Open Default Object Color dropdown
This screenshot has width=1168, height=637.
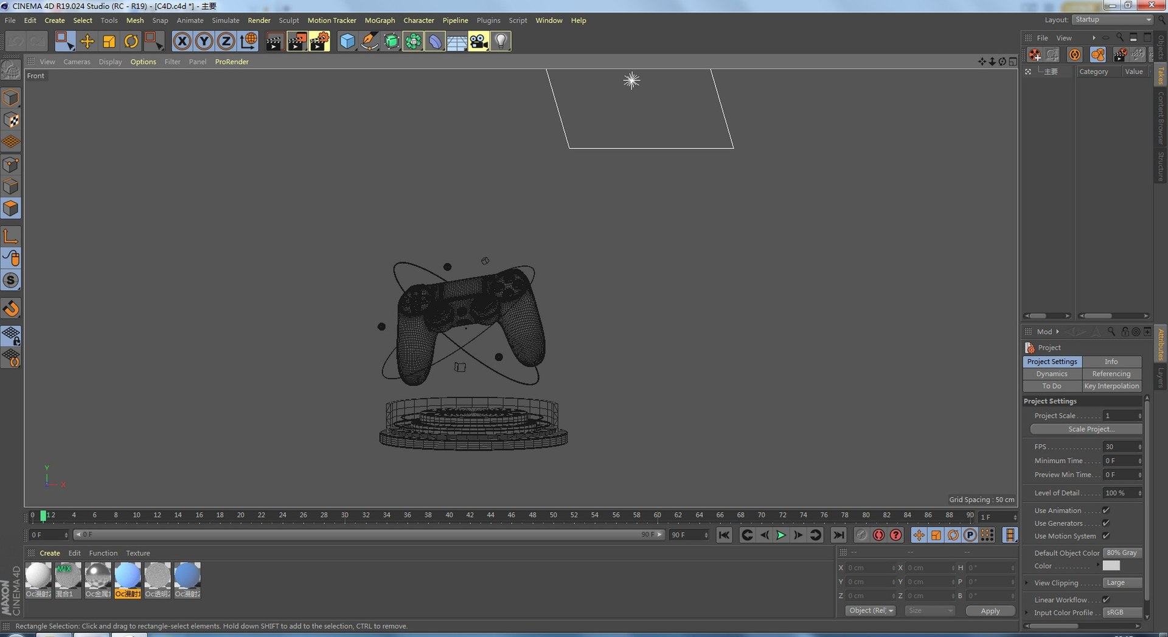1122,553
